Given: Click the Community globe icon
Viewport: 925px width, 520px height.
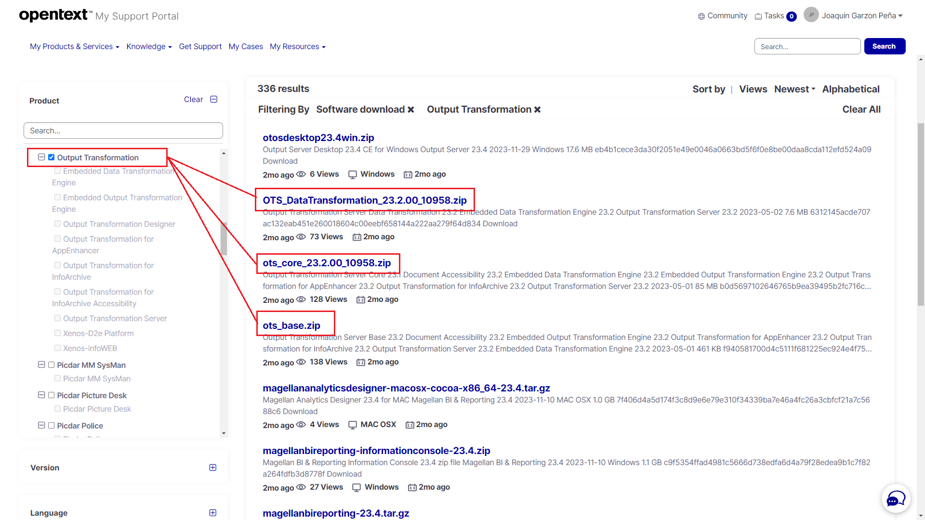Looking at the screenshot, I should click(701, 16).
